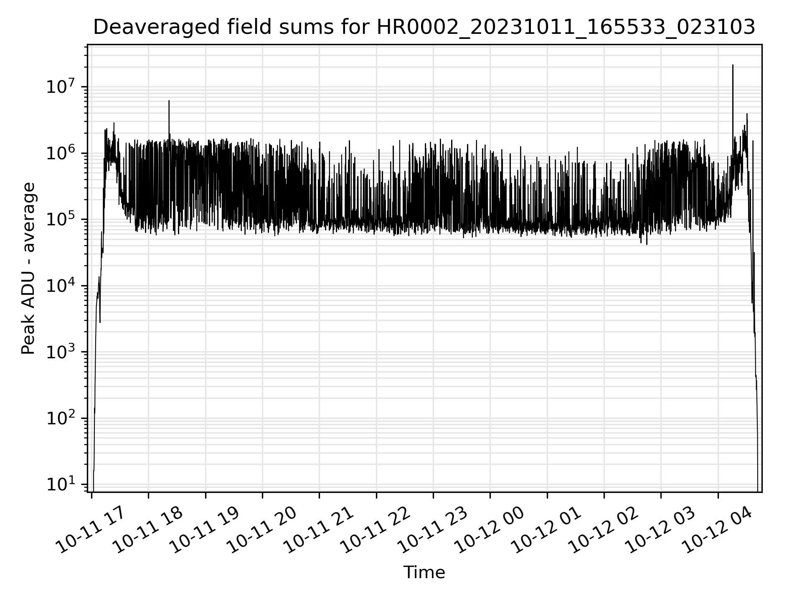
Task: Click the x-axis tick label '10-11 18'
Action: tap(148, 529)
